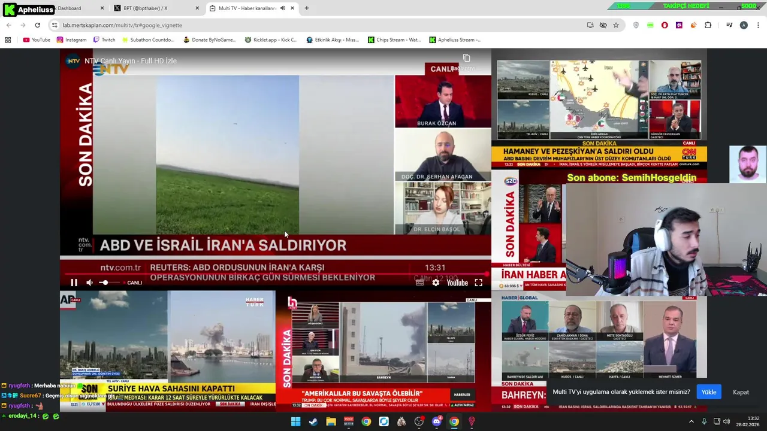
Task: Open Chips Stream bookmark
Action: coord(394,40)
